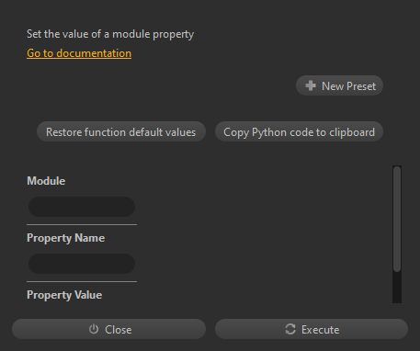Screen dimensions: 420x351
Task: Copy Python code to clipboard
Action: pyautogui.click(x=299, y=131)
